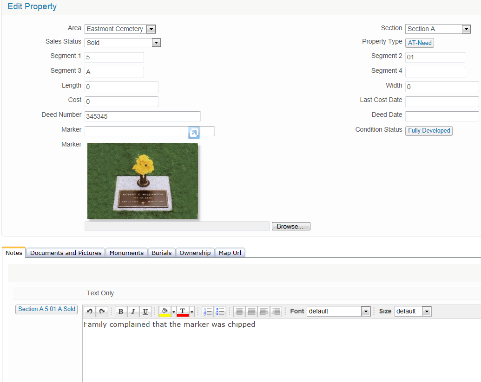
Task: Click the Edit Property heading
Action: pos(32,6)
